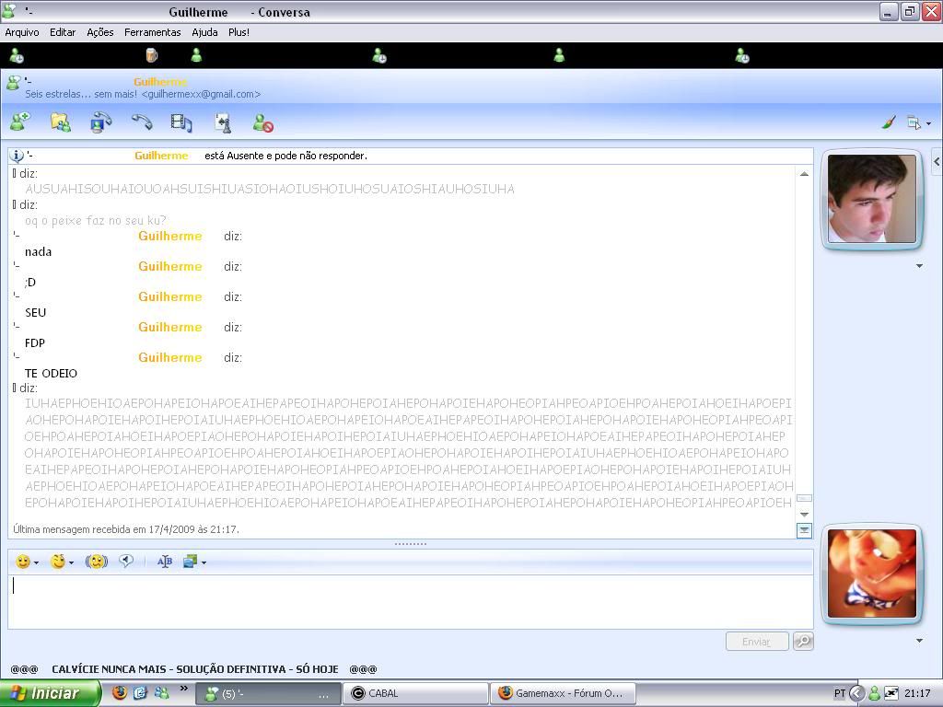The height and width of the screenshot is (707, 943).
Task: Click the invite contact to conversation icon
Action: point(19,122)
